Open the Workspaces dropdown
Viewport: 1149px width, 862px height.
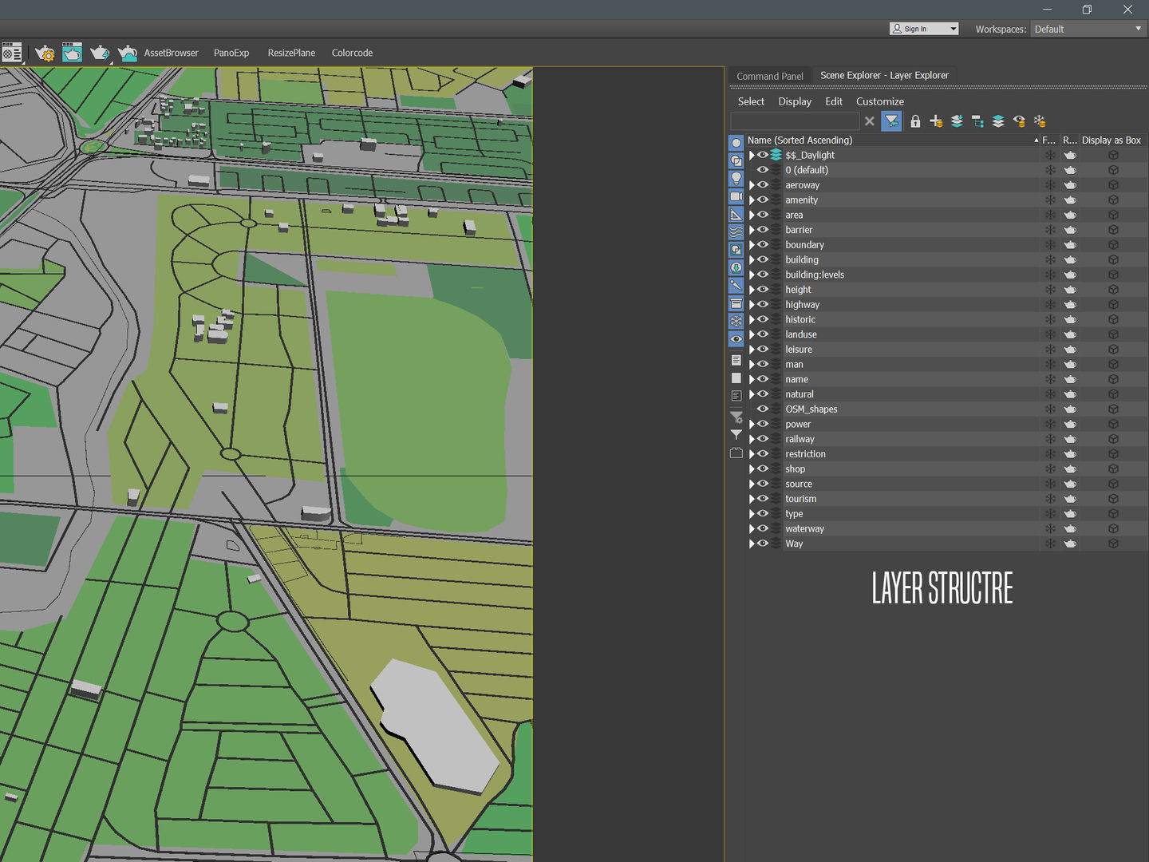pyautogui.click(x=1088, y=29)
